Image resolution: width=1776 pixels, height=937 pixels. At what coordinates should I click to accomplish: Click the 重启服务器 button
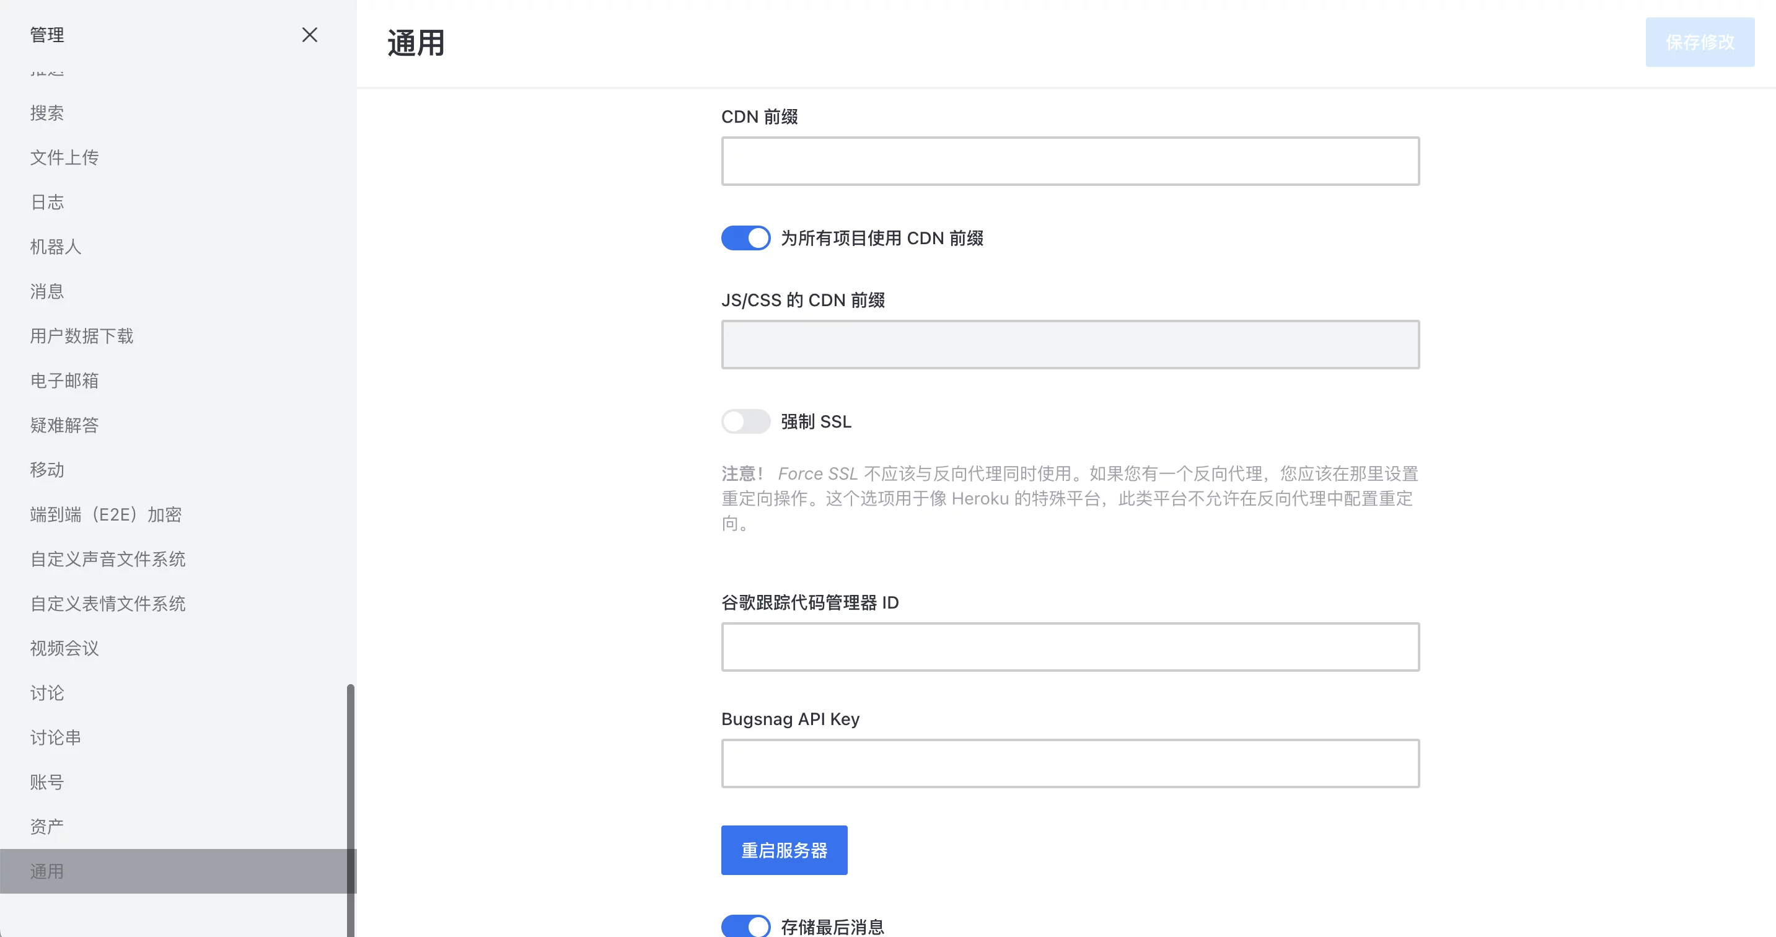pyautogui.click(x=784, y=850)
